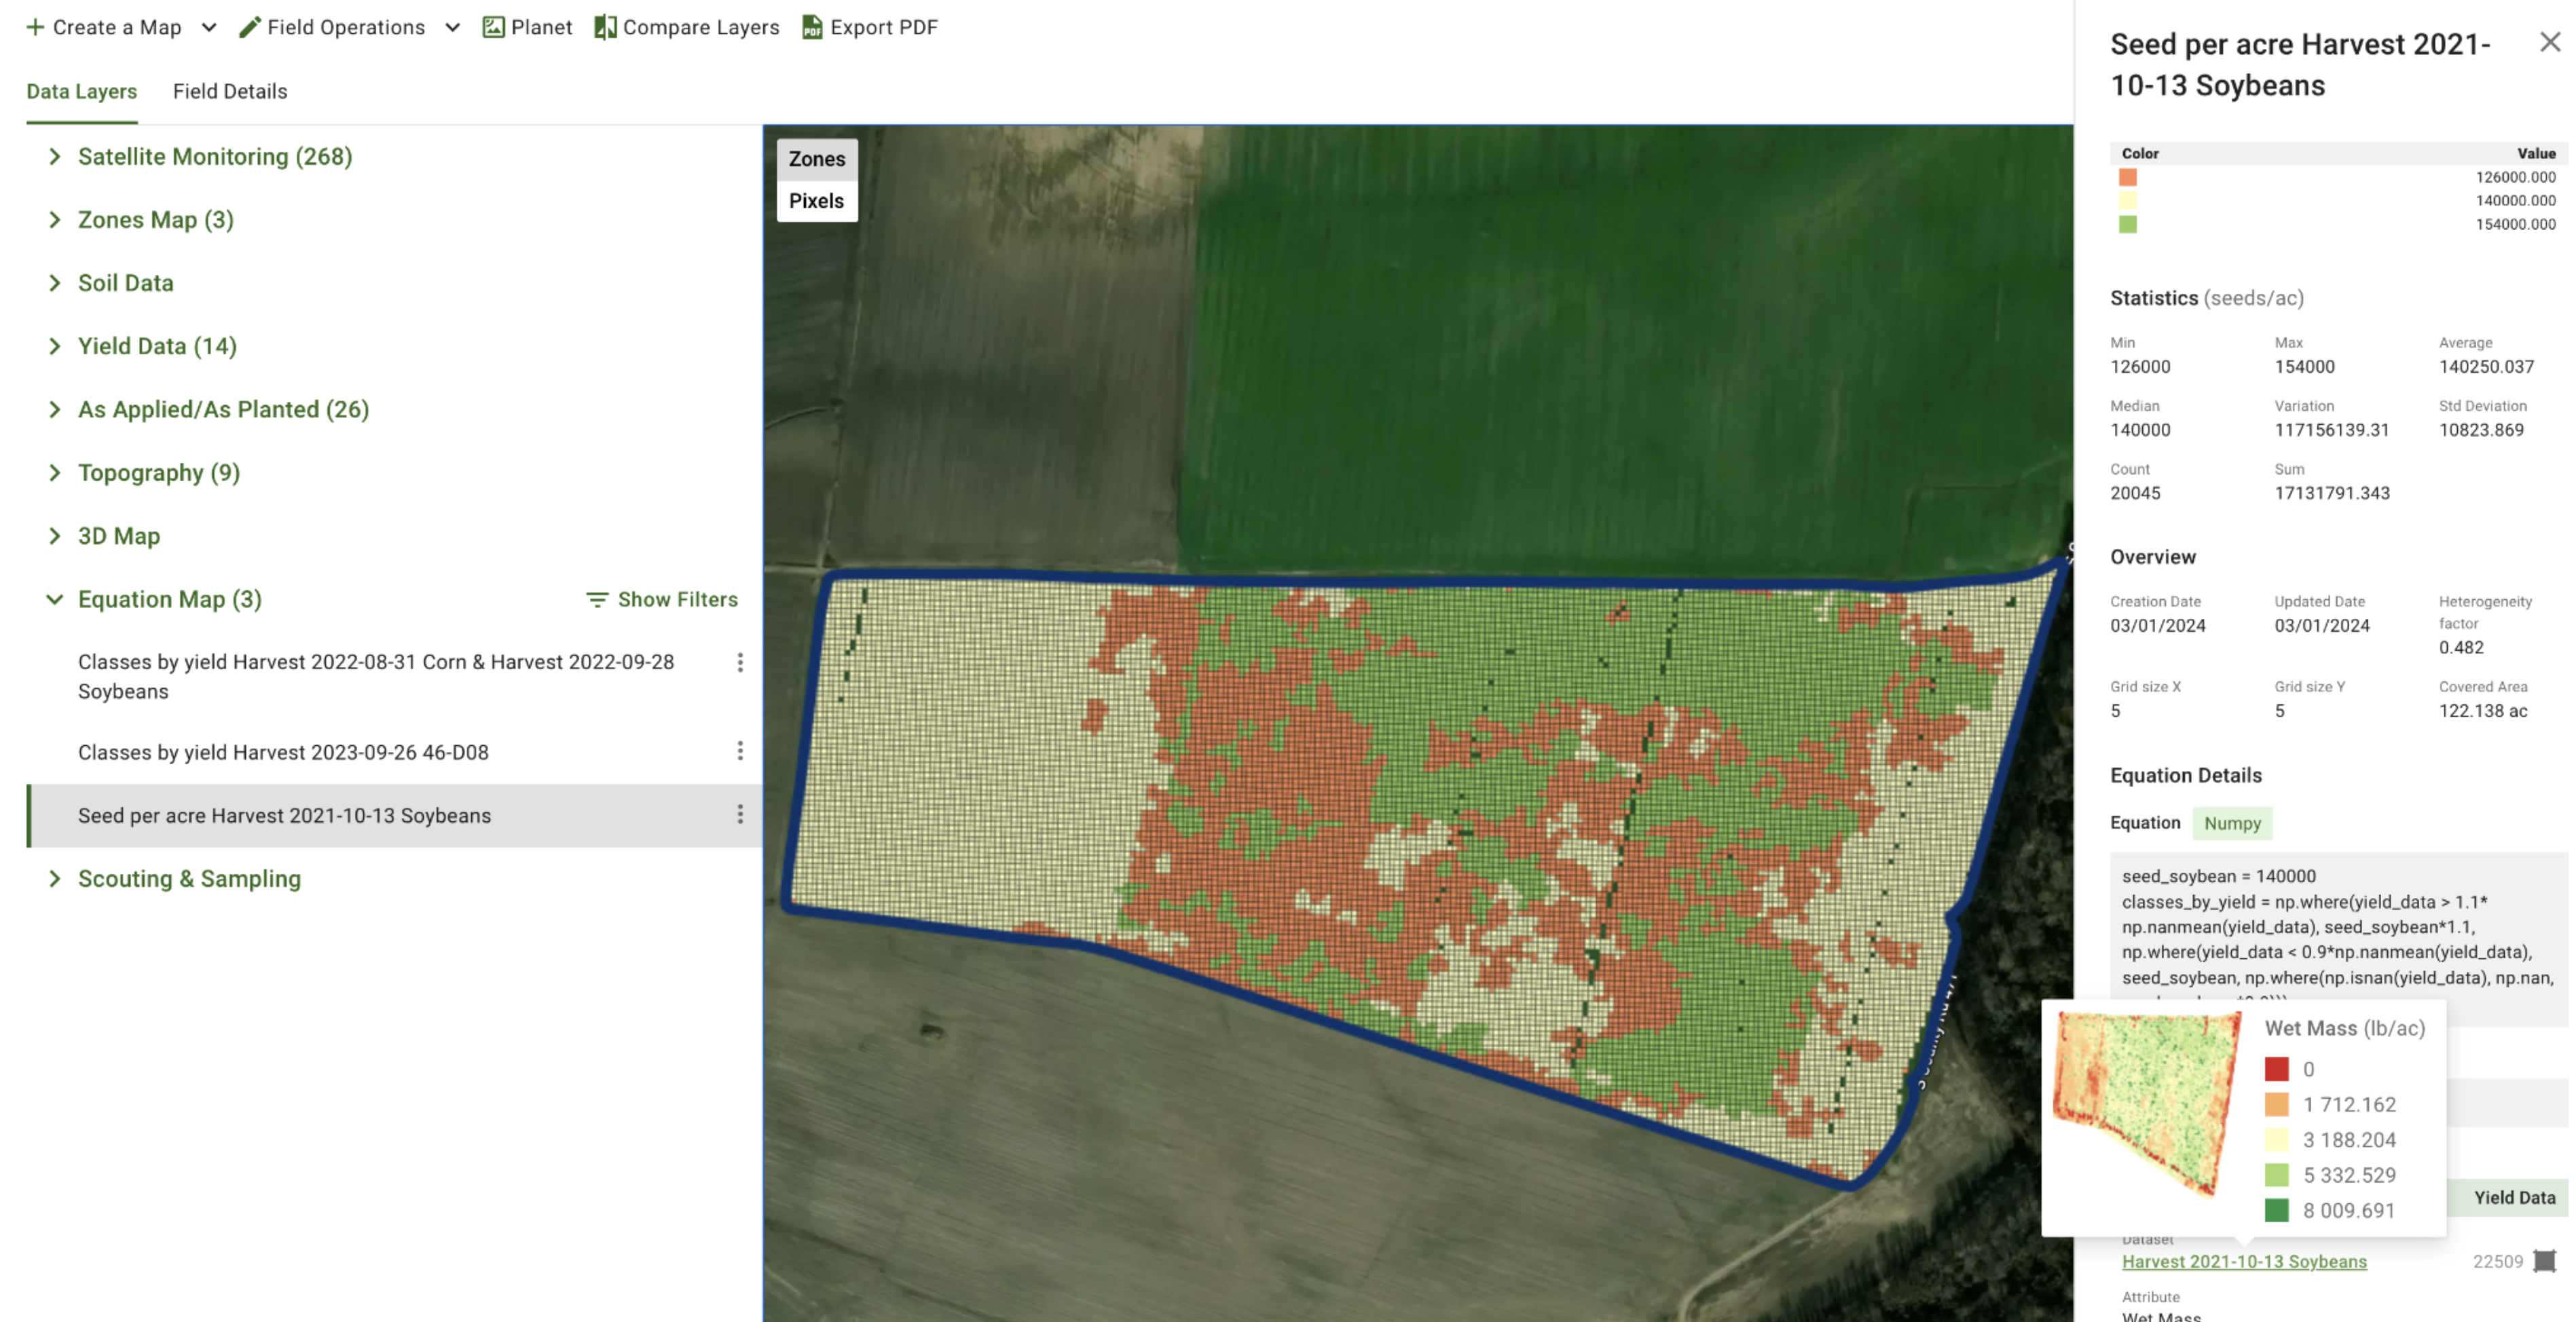Collapse the Equation Map section

[x=55, y=599]
